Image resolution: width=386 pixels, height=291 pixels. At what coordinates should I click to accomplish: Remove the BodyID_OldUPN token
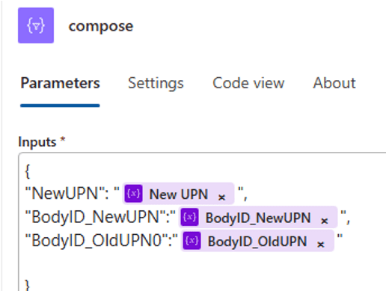click(321, 244)
